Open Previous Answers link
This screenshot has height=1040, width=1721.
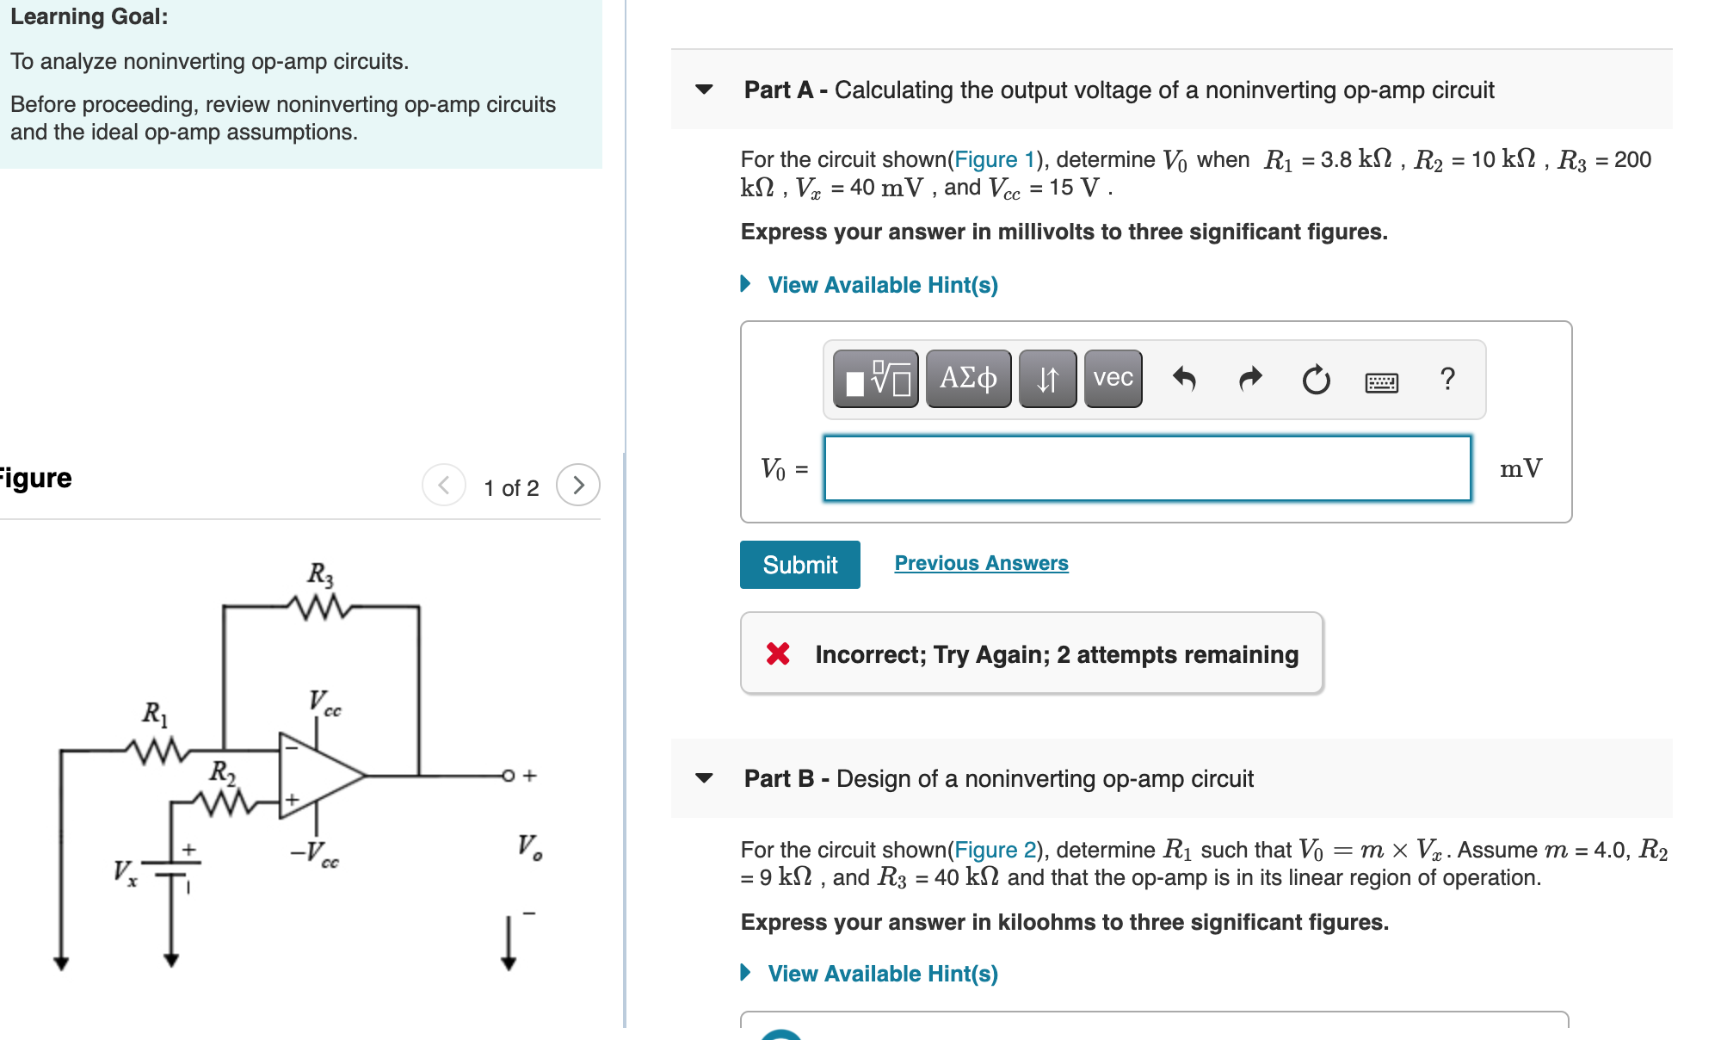click(x=981, y=562)
